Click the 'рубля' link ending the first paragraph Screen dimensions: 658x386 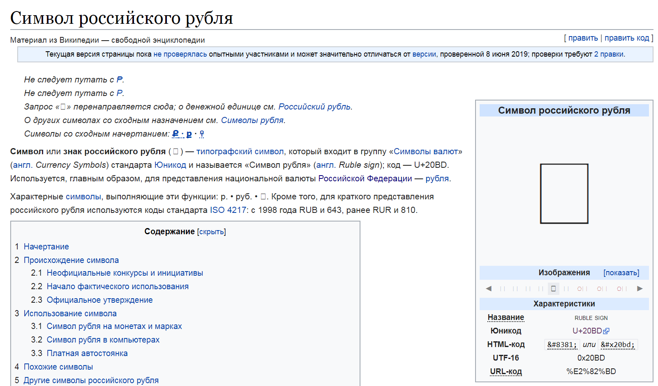pyautogui.click(x=437, y=178)
